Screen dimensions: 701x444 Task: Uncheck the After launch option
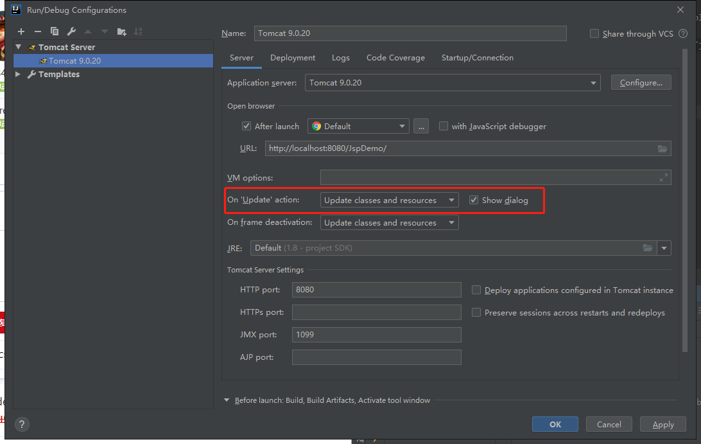tap(247, 126)
